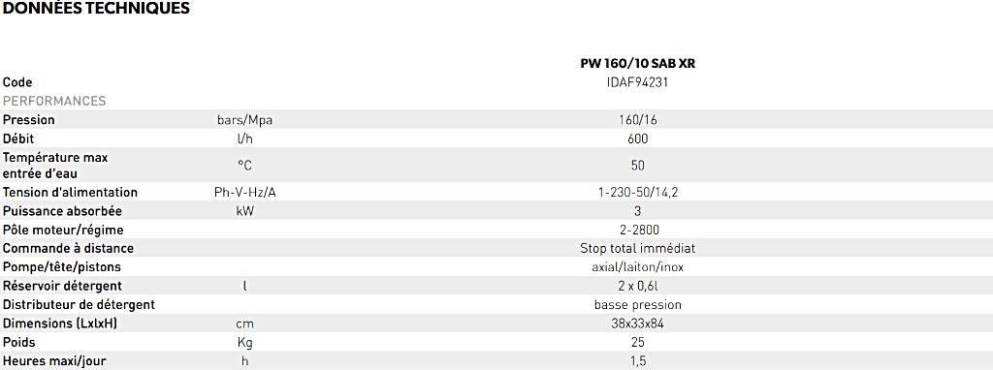Click the Température max entrée d'eau label

(x=55, y=165)
